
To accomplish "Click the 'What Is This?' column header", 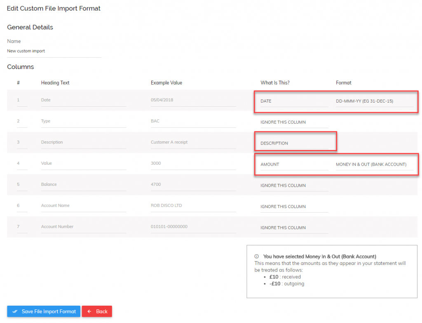I will click(x=275, y=83).
